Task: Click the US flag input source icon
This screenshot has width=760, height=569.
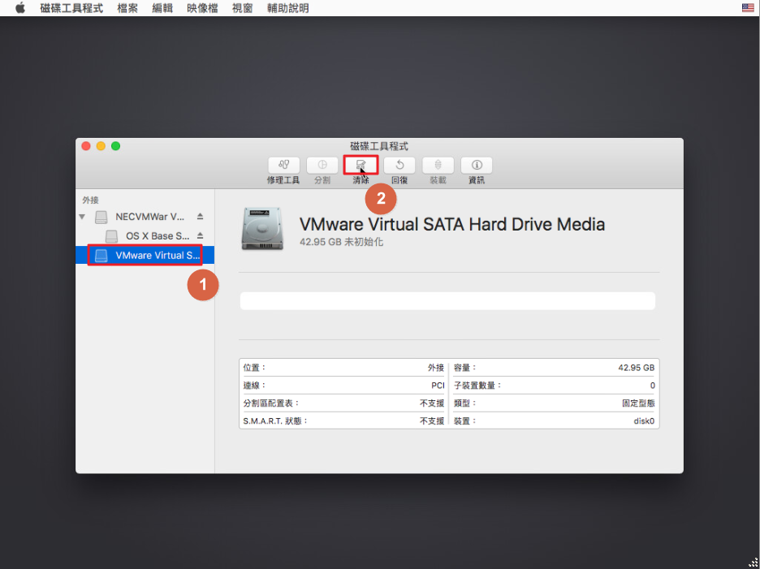Action: (748, 8)
